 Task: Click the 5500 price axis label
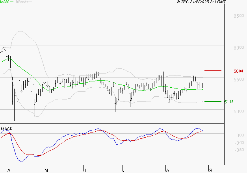239,80
